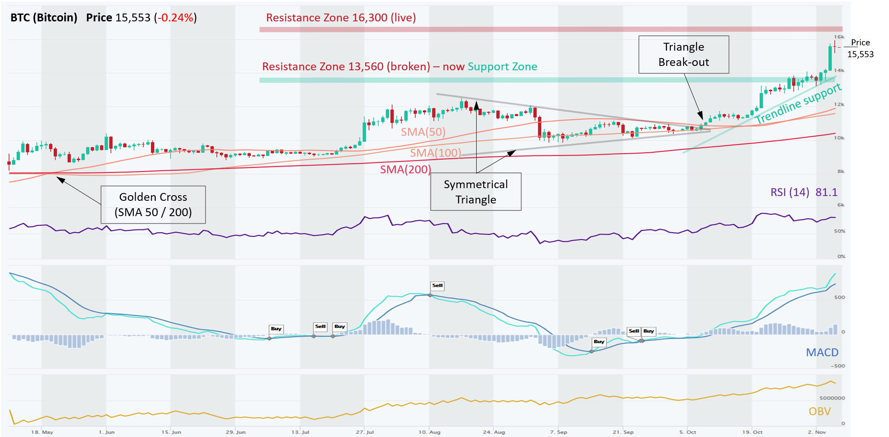Click the Golden Cross (SMA 50 / 200) label

click(153, 205)
